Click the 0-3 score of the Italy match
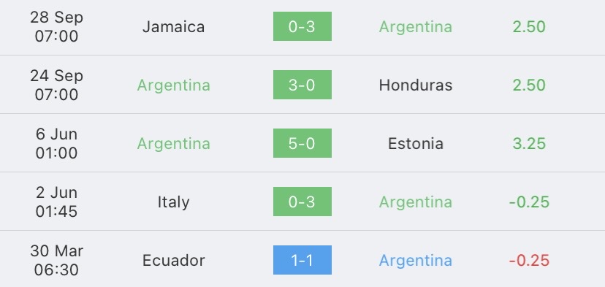605x287 pixels. click(x=302, y=202)
